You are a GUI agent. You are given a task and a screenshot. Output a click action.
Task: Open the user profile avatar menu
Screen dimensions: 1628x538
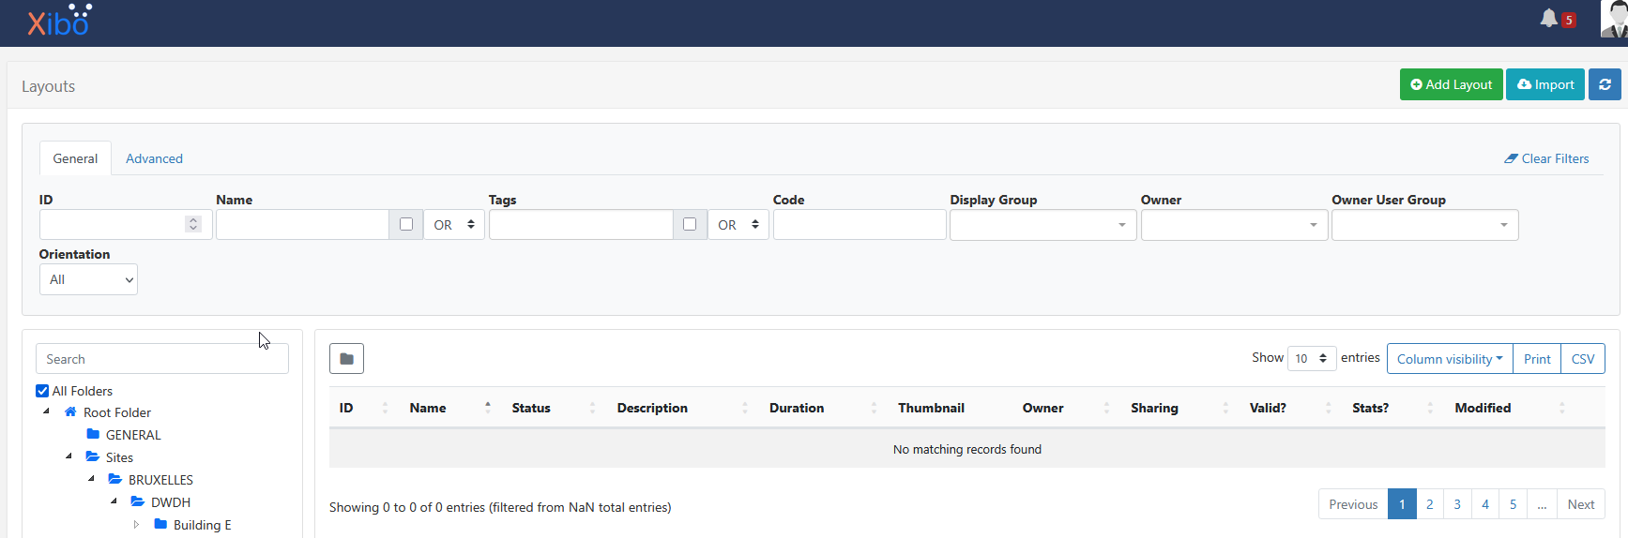(x=1613, y=20)
